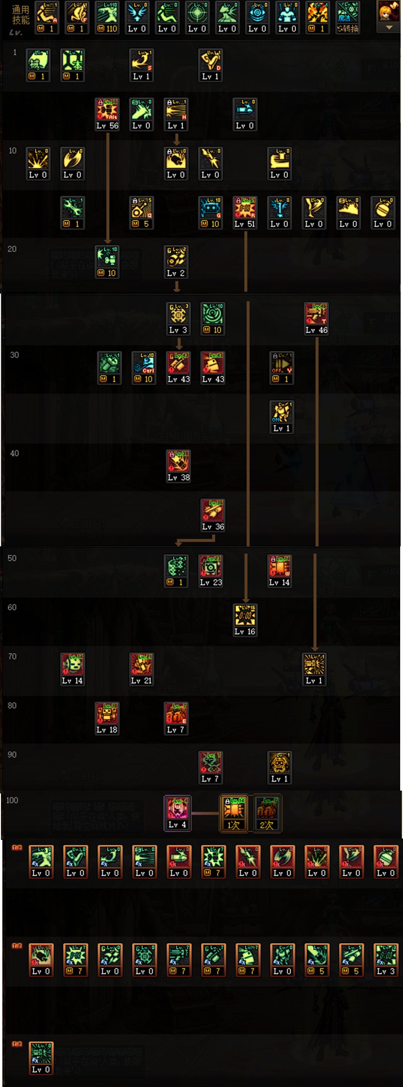Select the 2次 awakening skill tab
Image resolution: width=403 pixels, height=1087 pixels.
tap(267, 814)
